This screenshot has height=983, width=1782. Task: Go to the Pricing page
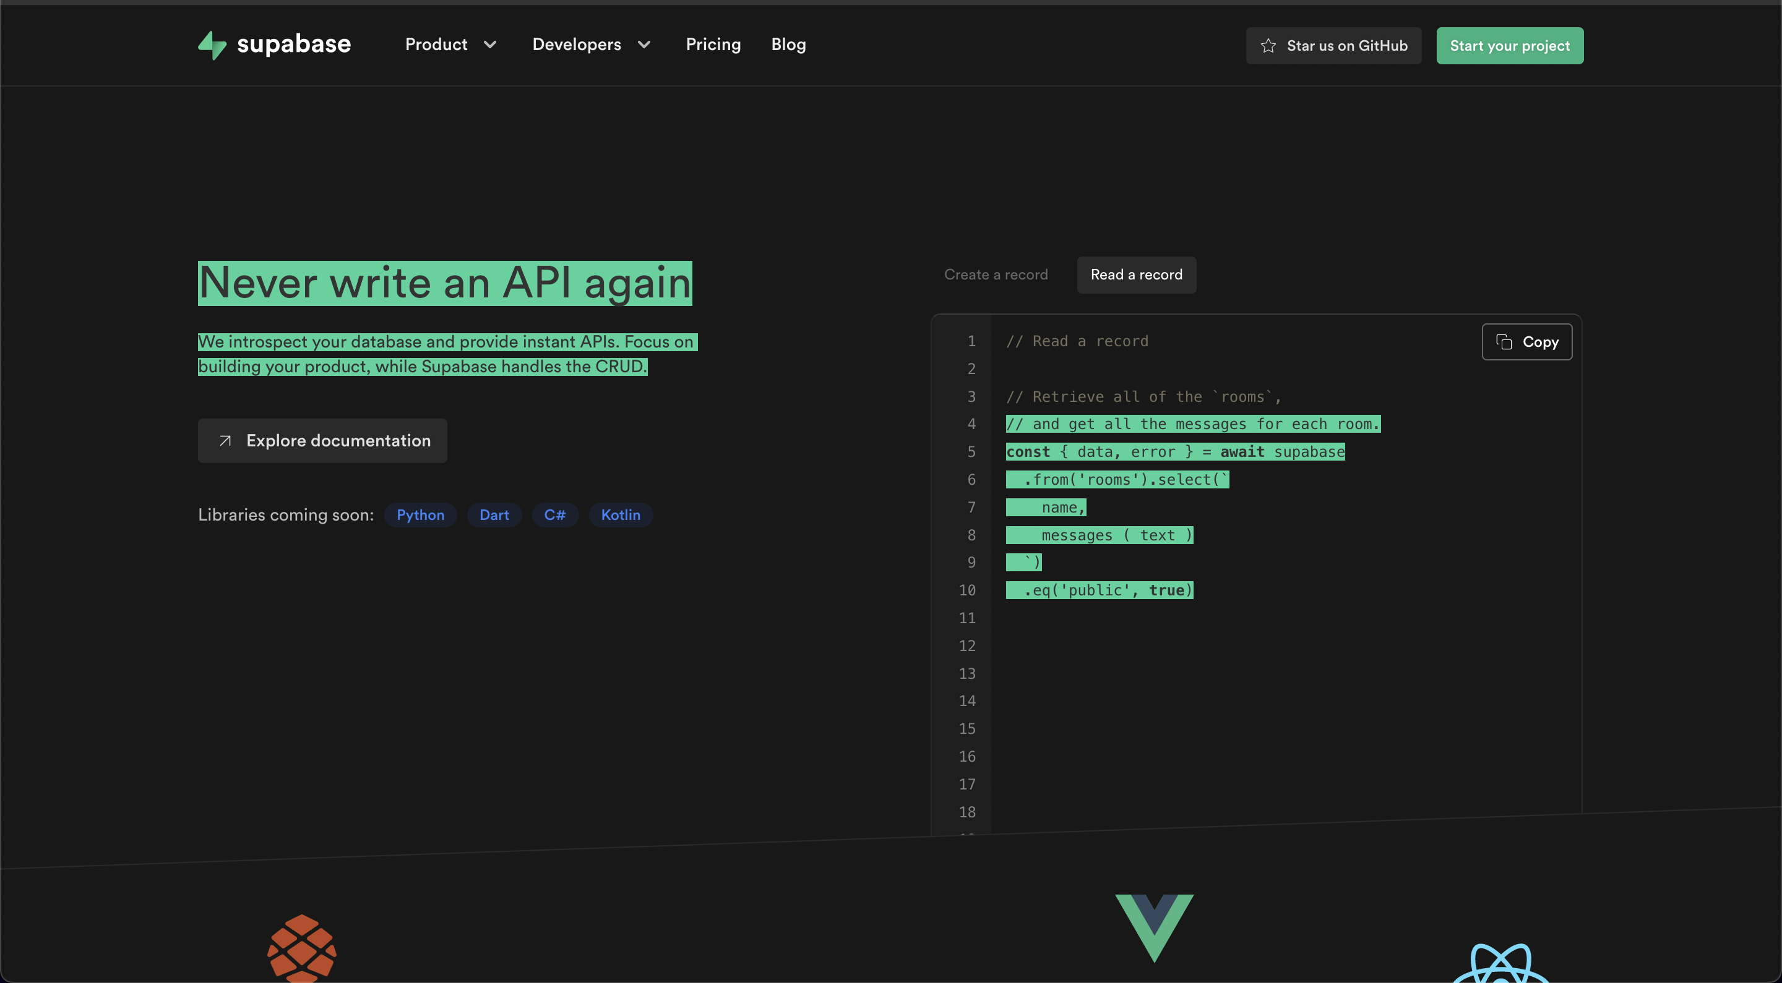click(713, 45)
